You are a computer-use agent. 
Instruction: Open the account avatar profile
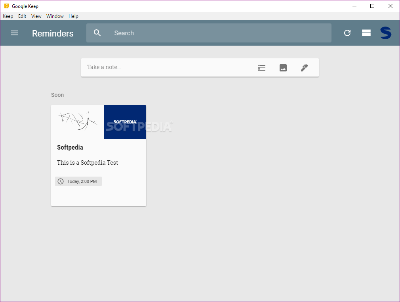point(386,33)
